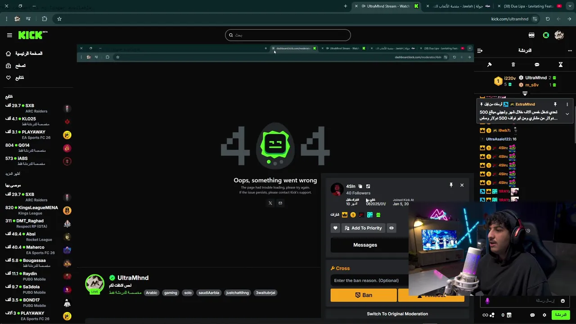
Task: Click the chat message input field
Action: click(x=525, y=301)
